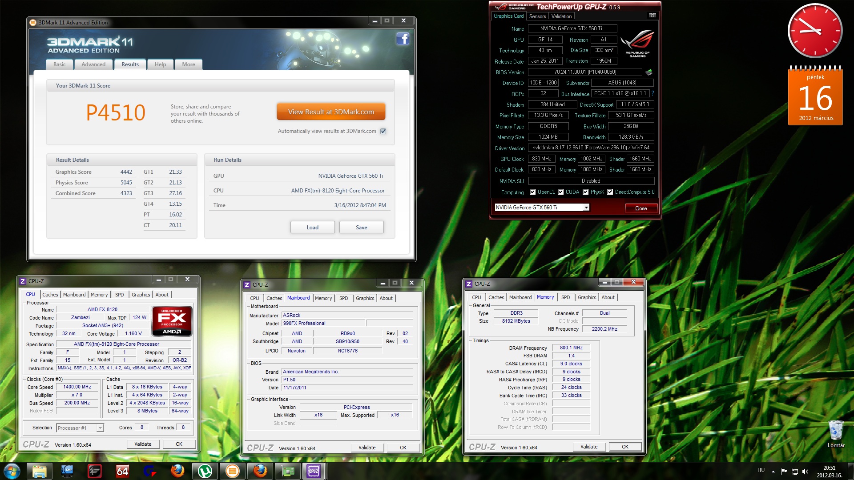Open the AIDA64 taskbar icon
854x480 pixels.
click(x=122, y=471)
